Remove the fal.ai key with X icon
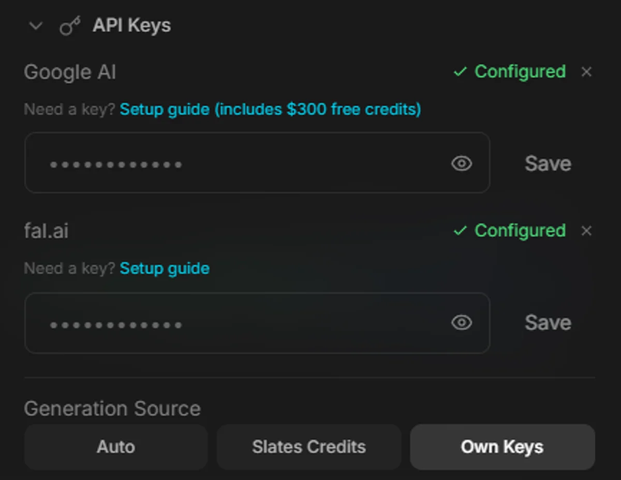The width and height of the screenshot is (621, 480). pyautogui.click(x=586, y=231)
